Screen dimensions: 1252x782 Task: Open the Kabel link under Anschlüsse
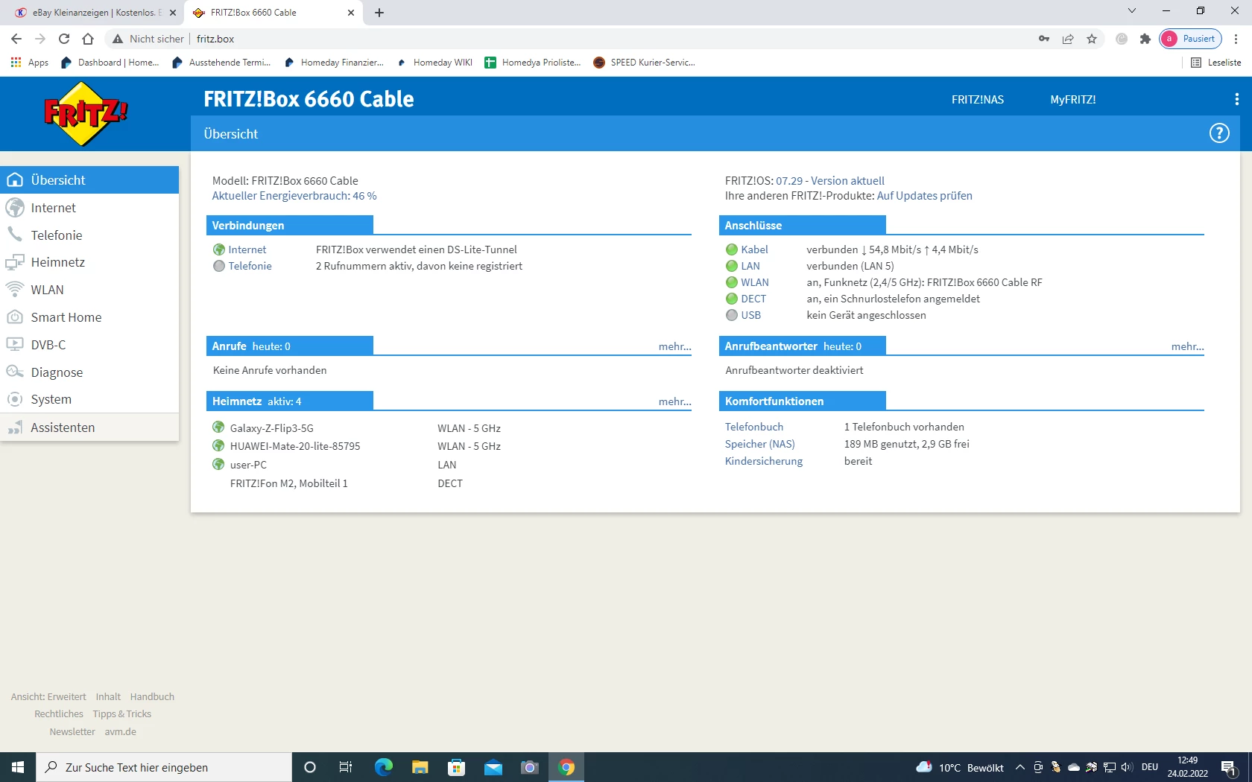(754, 249)
